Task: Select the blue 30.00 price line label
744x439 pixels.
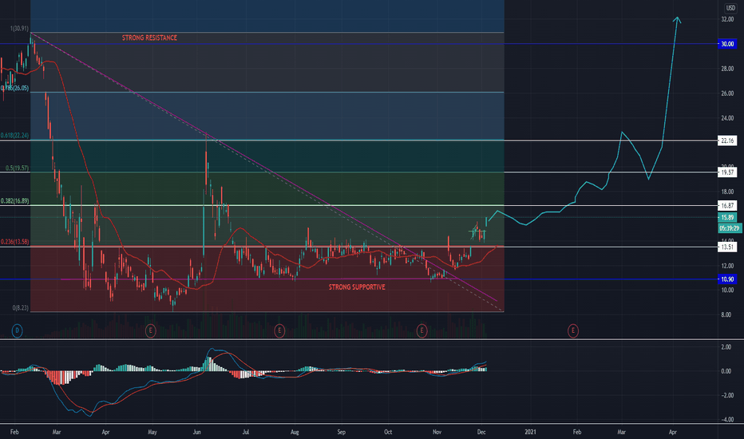Action: (x=727, y=44)
